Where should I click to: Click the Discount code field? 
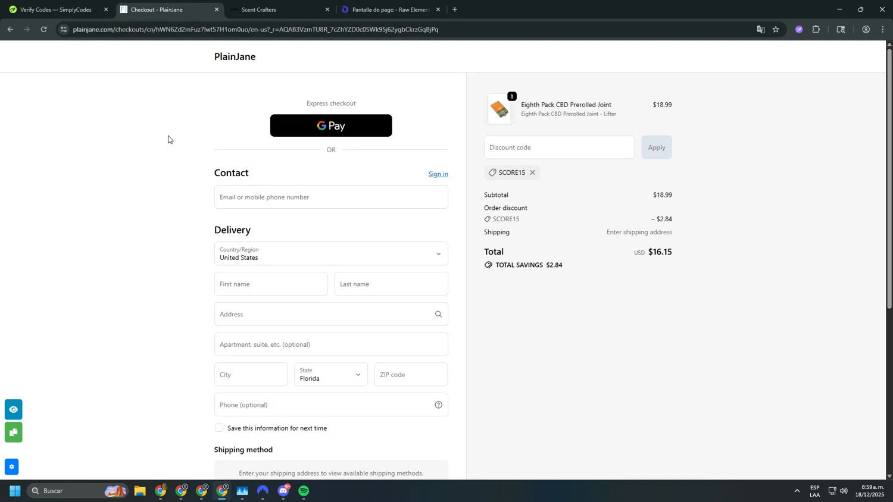pyautogui.click(x=559, y=147)
